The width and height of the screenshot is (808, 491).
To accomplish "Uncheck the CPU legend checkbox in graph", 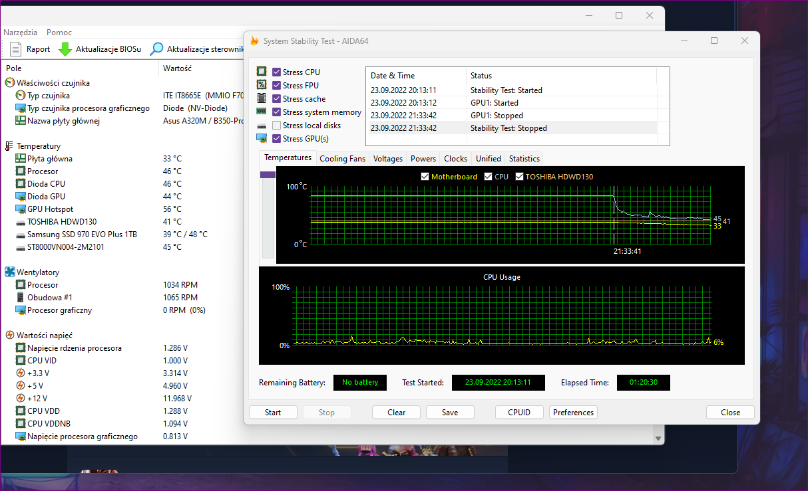I will coord(489,177).
